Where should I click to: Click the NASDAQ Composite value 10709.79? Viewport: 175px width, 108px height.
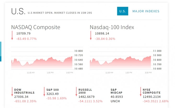23,33
